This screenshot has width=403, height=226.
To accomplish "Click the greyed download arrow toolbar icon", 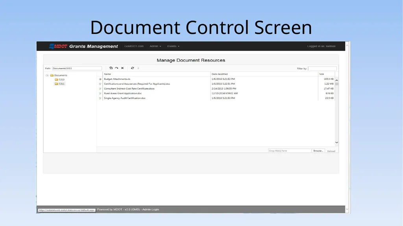I will pos(138,68).
